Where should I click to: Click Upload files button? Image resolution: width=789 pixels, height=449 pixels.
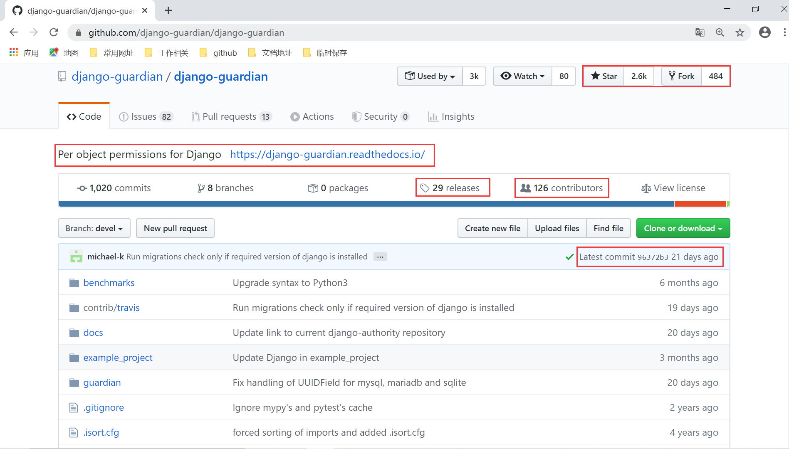click(557, 228)
